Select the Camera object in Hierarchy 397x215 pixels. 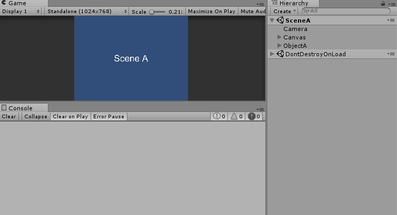pos(295,29)
